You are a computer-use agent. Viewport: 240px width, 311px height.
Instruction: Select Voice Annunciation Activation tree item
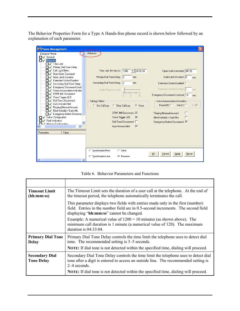(67, 90)
